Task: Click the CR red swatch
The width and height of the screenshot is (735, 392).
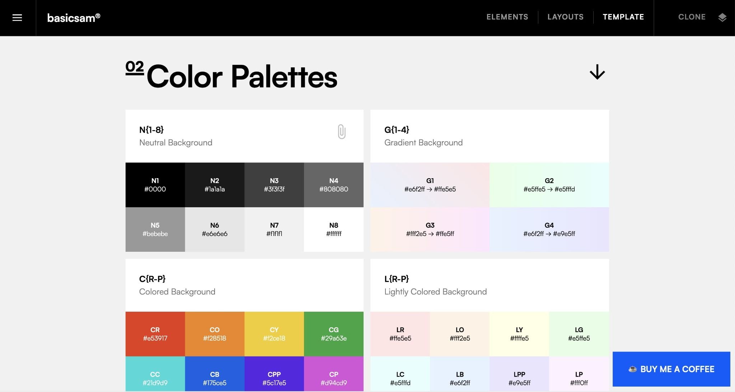Action: (155, 334)
